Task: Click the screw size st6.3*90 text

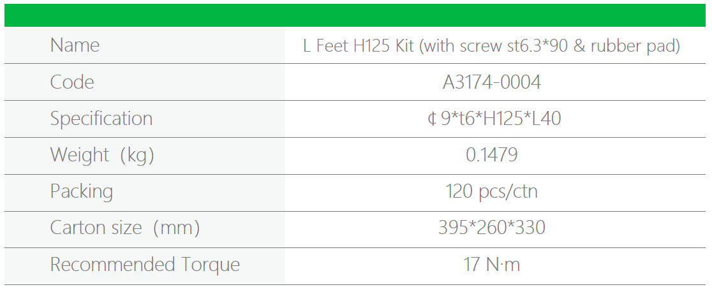Action: coord(544,46)
